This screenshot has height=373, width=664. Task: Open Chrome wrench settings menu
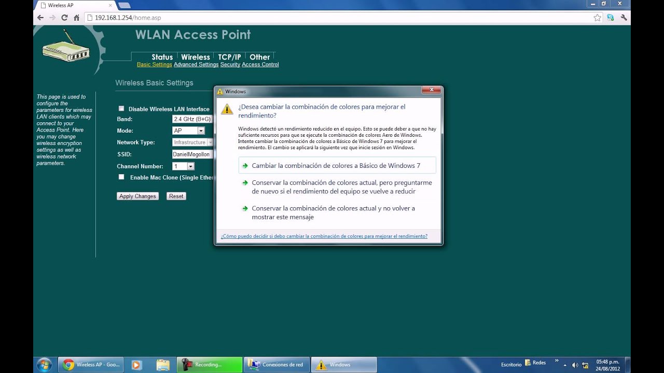624,18
